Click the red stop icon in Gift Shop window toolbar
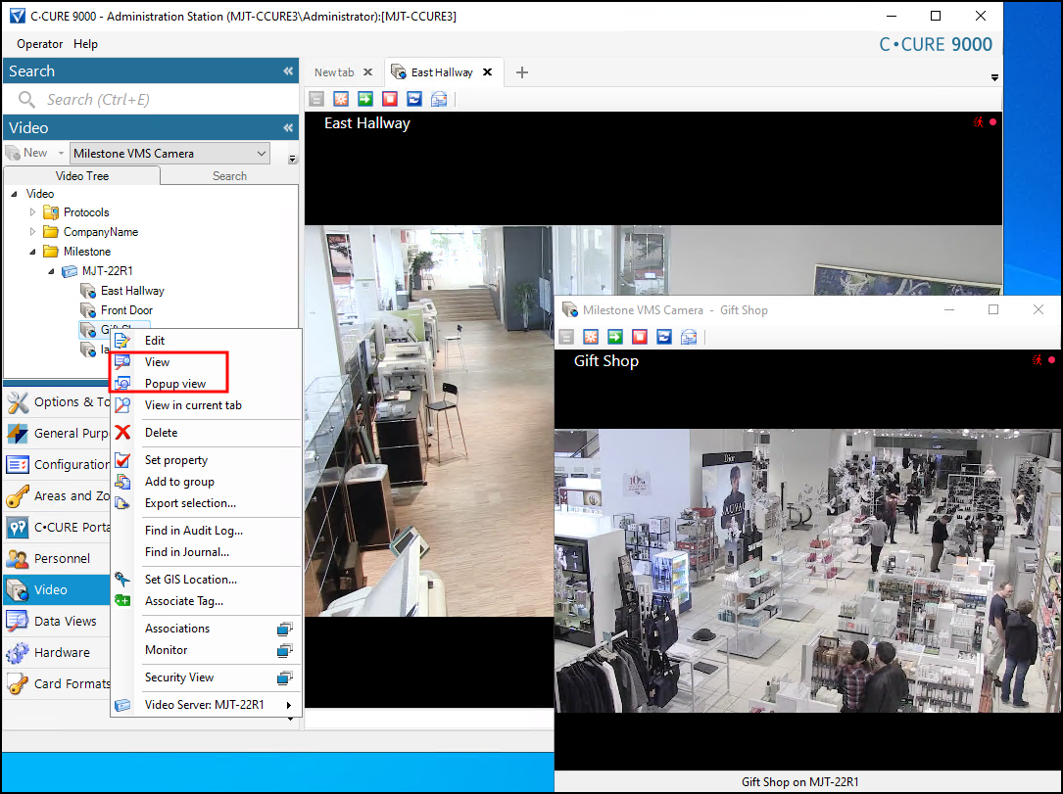 [x=640, y=337]
